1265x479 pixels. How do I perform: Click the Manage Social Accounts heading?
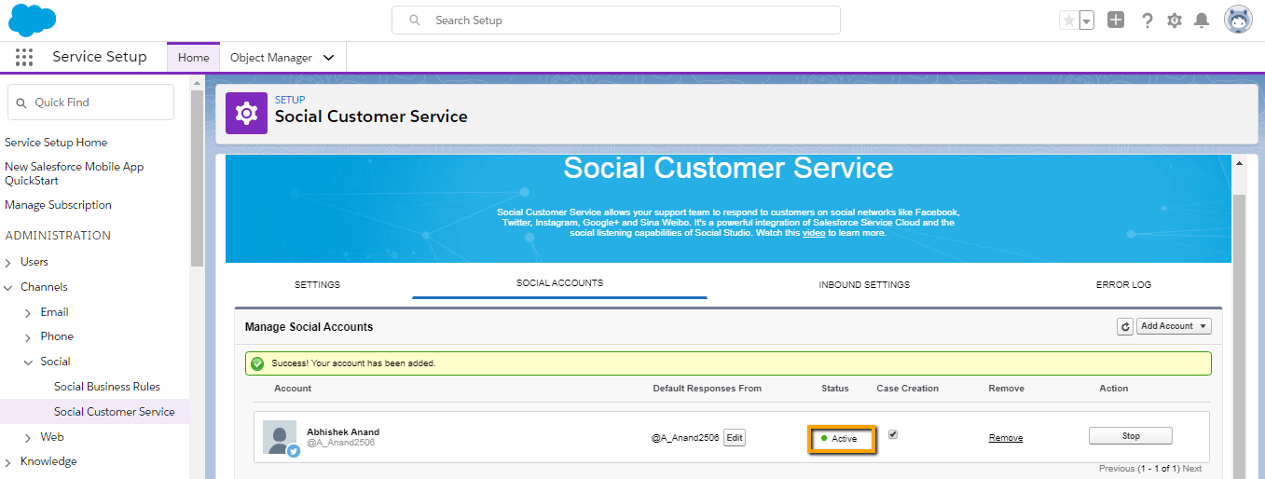309,327
